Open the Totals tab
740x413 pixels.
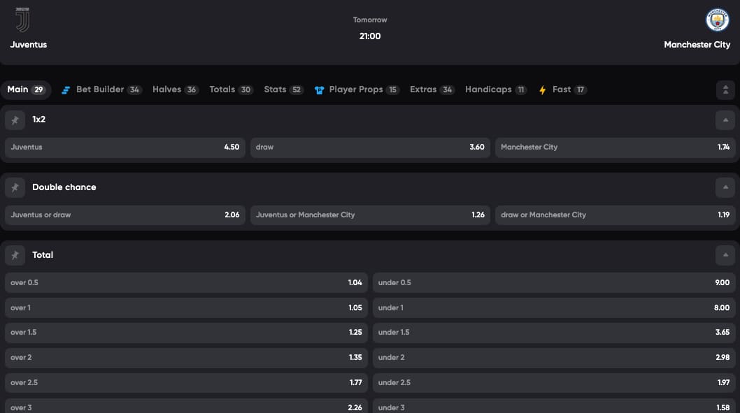[x=231, y=89]
